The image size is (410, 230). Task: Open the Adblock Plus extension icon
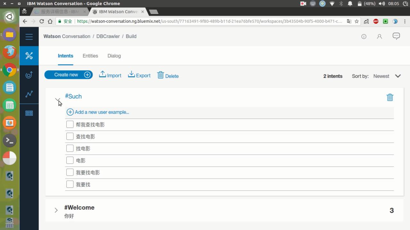tap(376, 21)
